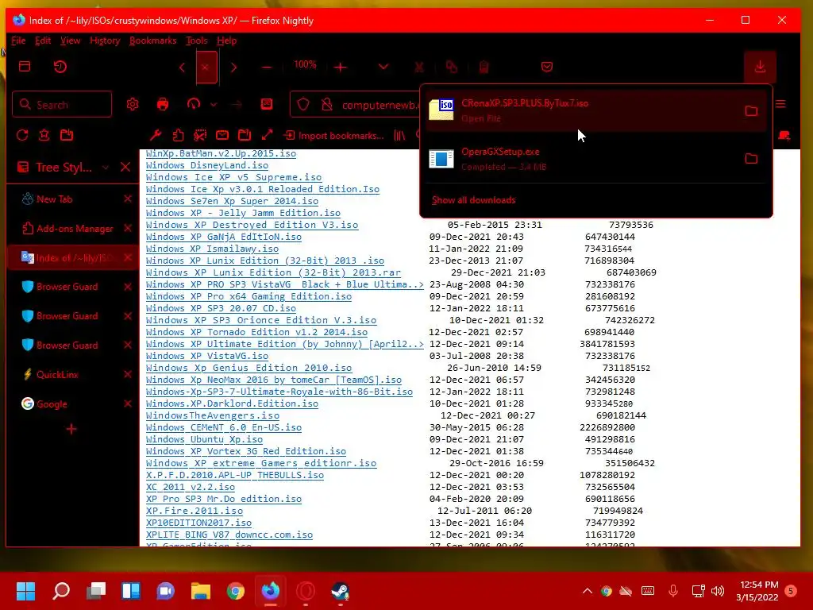Viewport: 813px width, 610px height.
Task: Open the Firefox history clock icon
Action: point(60,67)
